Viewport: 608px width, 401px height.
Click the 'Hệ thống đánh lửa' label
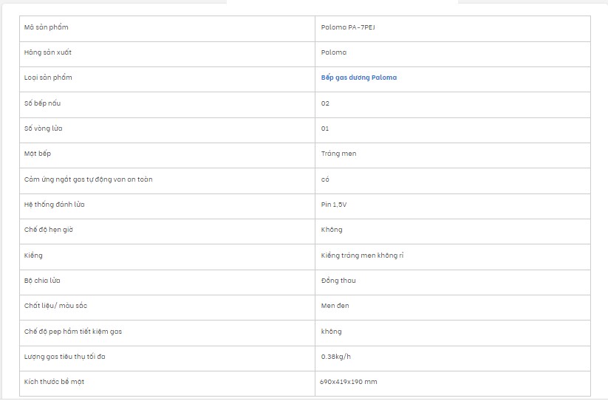(x=54, y=204)
